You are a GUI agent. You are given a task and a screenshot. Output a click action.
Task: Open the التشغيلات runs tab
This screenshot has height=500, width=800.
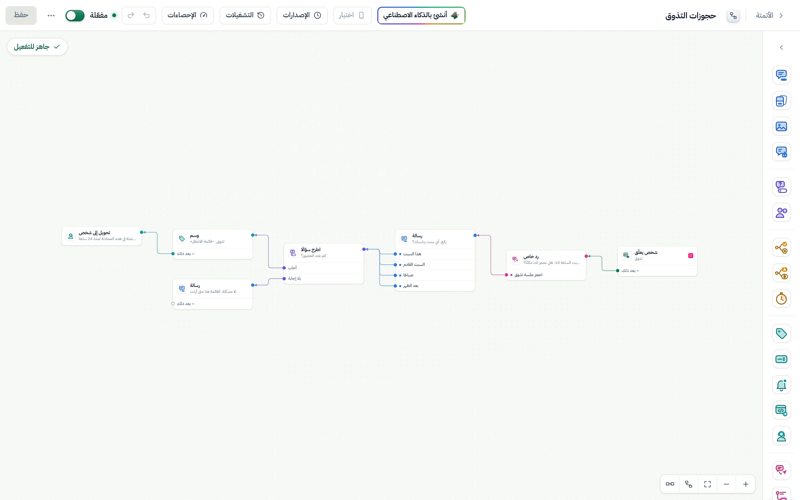point(245,15)
